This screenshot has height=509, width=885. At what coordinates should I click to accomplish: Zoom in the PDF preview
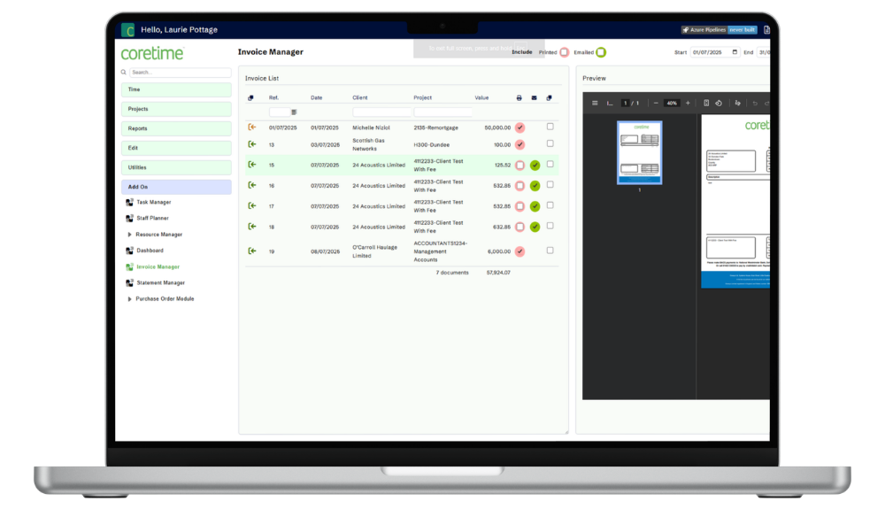pyautogui.click(x=688, y=104)
